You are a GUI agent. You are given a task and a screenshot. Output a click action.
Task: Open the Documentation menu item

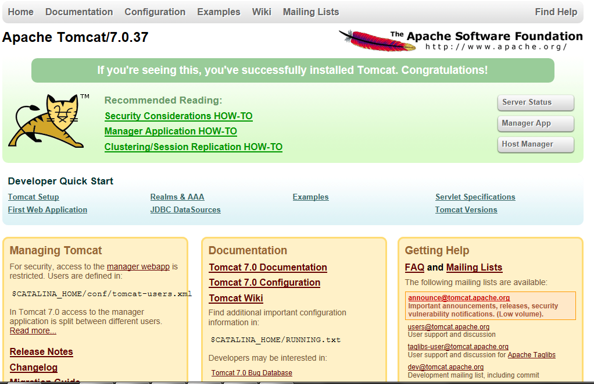click(79, 12)
